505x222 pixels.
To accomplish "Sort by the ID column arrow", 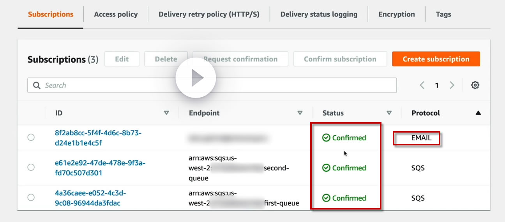I will point(166,113).
